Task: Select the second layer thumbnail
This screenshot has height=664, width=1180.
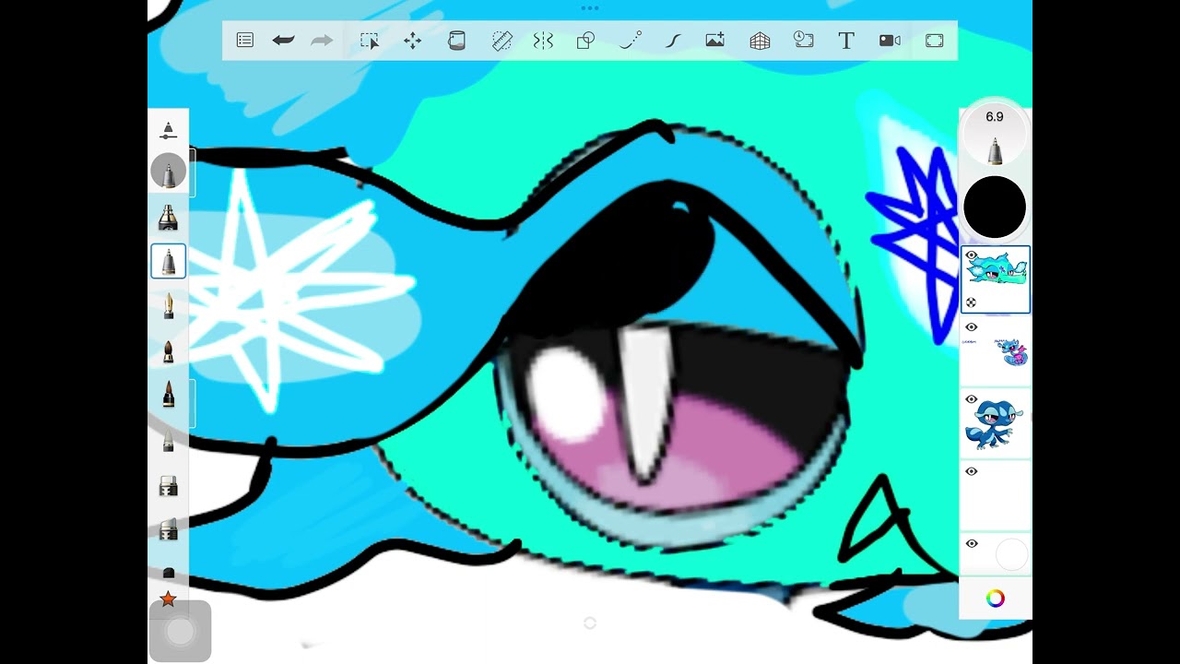Action: (996, 351)
